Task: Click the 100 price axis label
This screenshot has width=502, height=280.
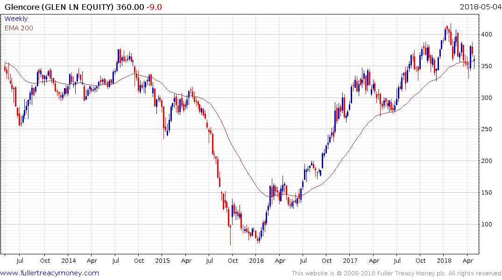Action: coord(487,224)
